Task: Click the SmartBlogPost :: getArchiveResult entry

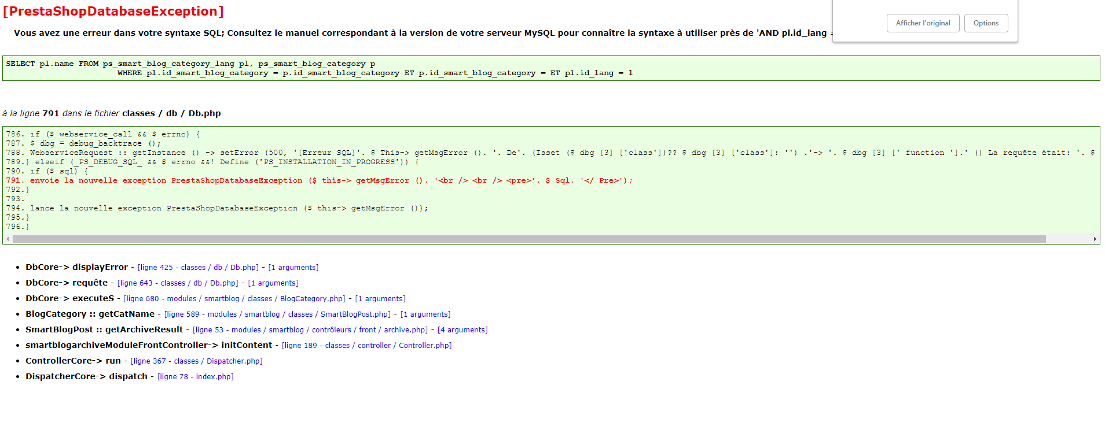Action: tap(104, 329)
